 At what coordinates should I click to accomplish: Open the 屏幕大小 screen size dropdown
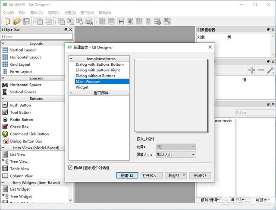176,154
